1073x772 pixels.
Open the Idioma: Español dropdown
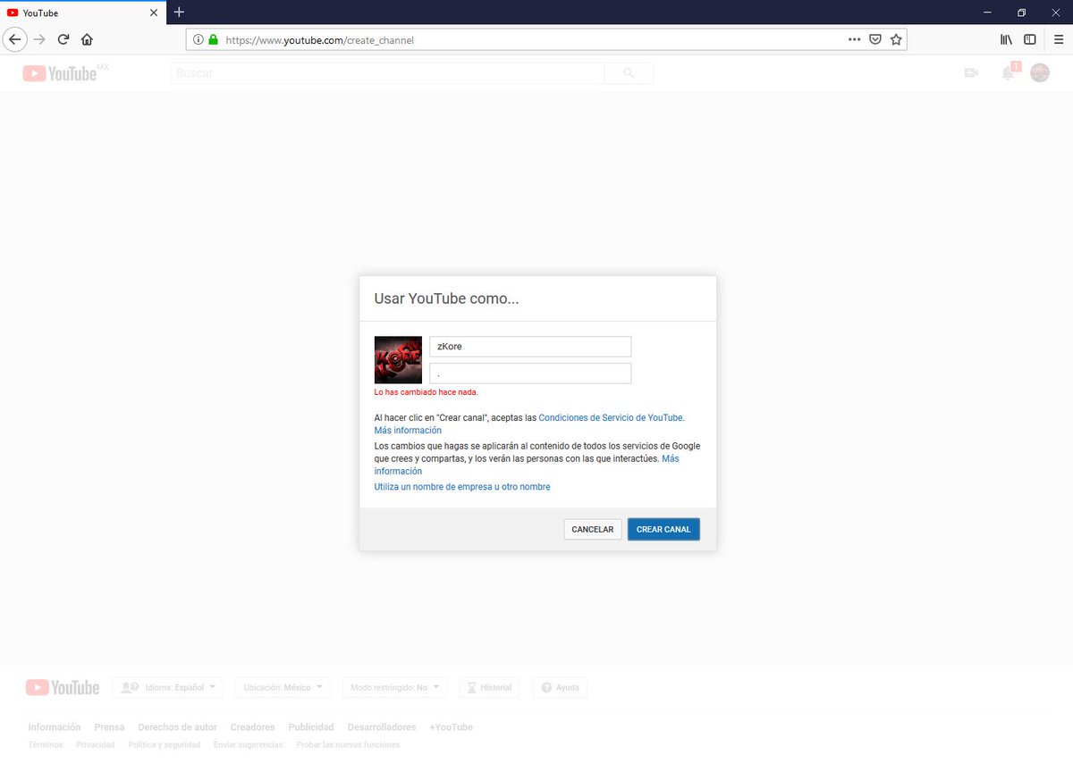(168, 687)
